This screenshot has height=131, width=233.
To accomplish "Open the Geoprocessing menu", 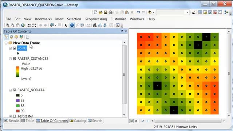I will (x=96, y=19).
